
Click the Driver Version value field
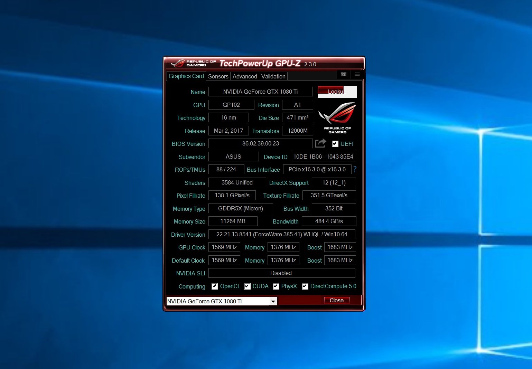pos(282,234)
